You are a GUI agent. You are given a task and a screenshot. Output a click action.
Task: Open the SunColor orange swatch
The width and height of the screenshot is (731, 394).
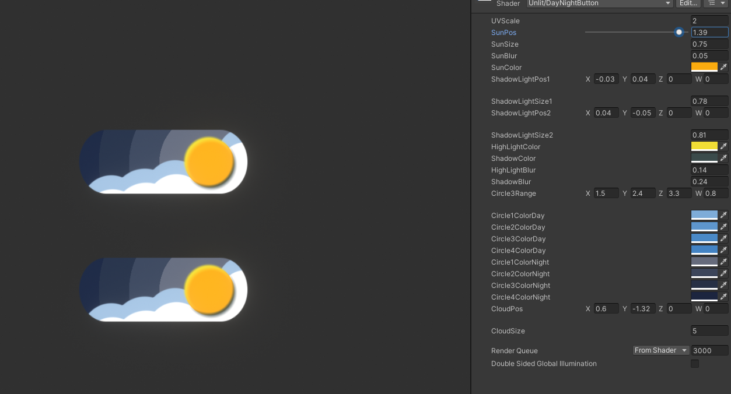pyautogui.click(x=704, y=67)
